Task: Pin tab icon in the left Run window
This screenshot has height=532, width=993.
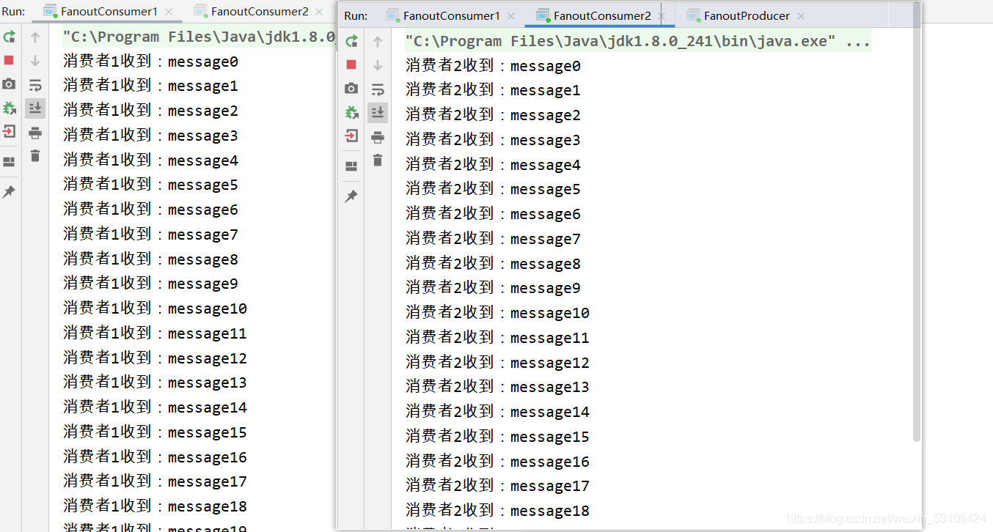Action: coord(9,192)
